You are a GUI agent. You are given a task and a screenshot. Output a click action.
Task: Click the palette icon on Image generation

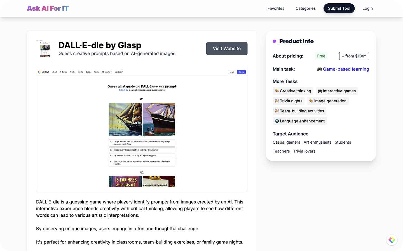[x=311, y=101]
